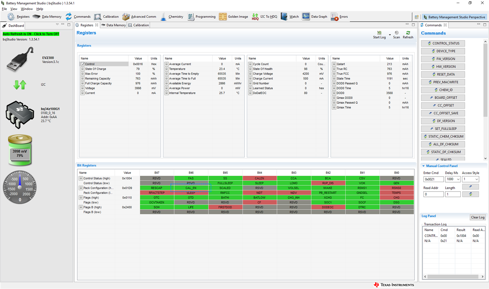The height and width of the screenshot is (289, 489).
Task: Send the DEVICE_TYPE command
Action: [443, 51]
